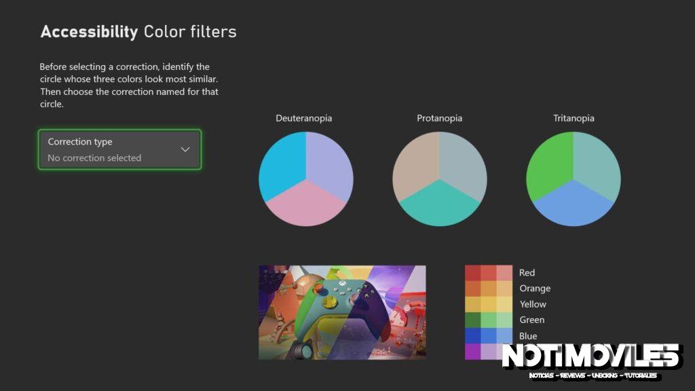Click the Red color swatch
Image resolution: width=695 pixels, height=391 pixels.
click(x=487, y=272)
